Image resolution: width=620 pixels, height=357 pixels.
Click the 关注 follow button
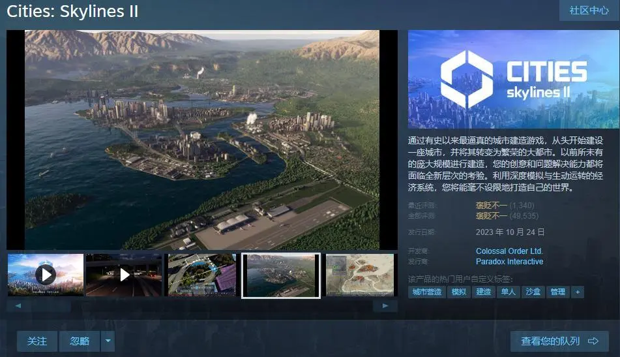(x=37, y=341)
